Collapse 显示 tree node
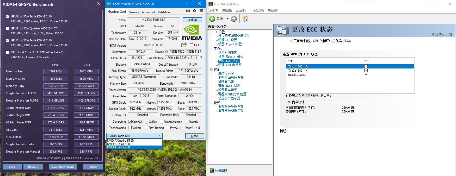The image size is (456, 176). tap(211, 70)
